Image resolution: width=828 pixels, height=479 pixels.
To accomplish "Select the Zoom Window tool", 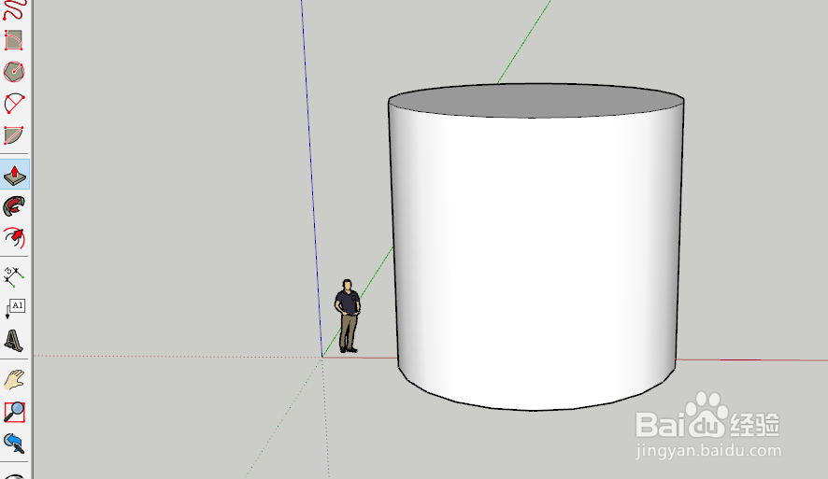I will 14,412.
